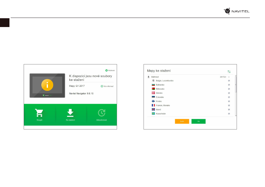Open Možnosti via the gear icon
Screen dimensions: 265x187
107,70
